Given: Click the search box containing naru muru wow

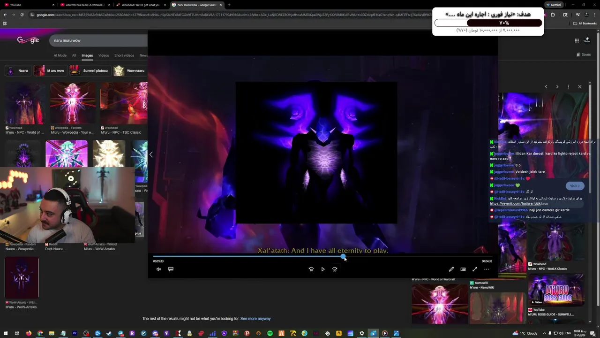Looking at the screenshot, I should pyautogui.click(x=98, y=40).
